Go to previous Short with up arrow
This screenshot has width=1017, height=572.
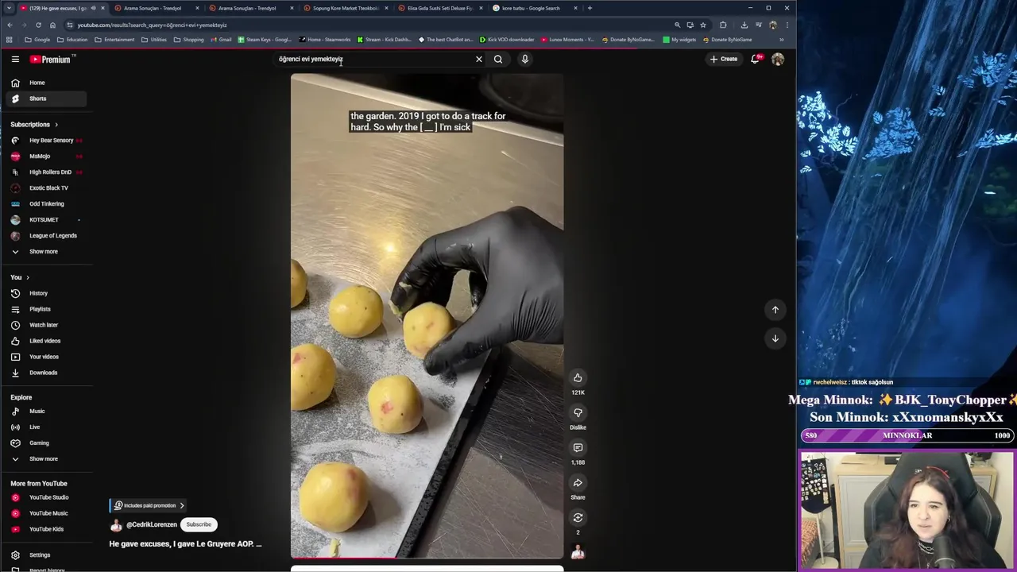(775, 310)
